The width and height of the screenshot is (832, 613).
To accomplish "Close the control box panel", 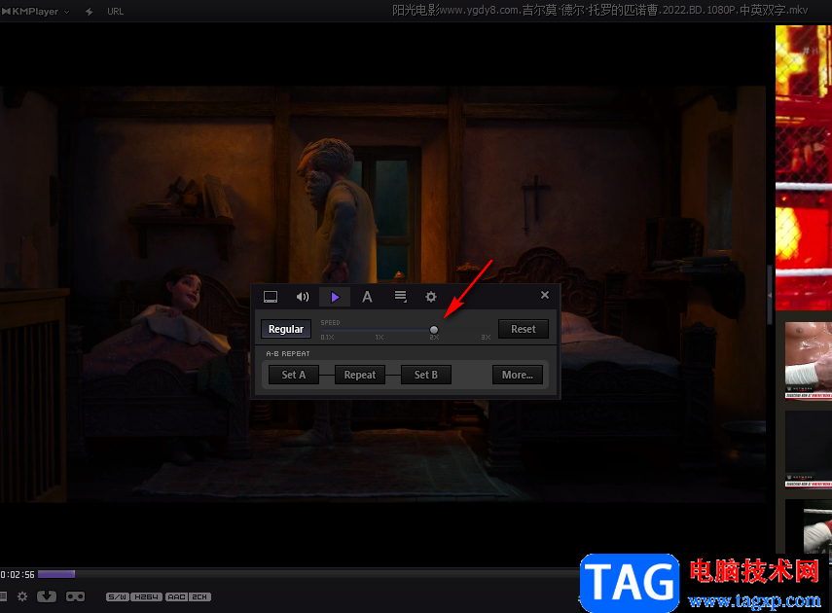I will [x=545, y=295].
